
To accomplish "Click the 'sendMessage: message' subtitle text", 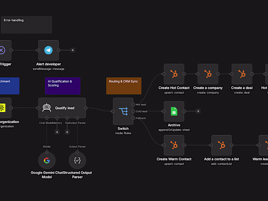I will 49,69.
